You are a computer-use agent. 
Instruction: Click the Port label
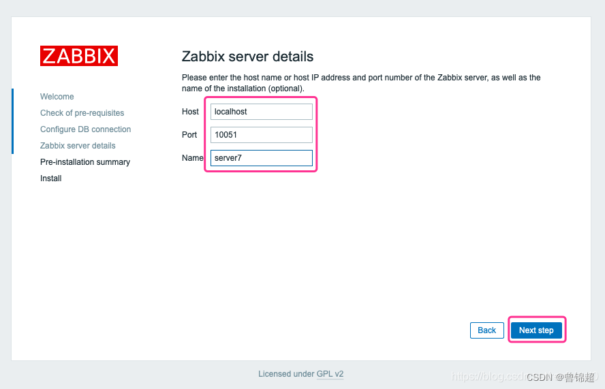189,135
